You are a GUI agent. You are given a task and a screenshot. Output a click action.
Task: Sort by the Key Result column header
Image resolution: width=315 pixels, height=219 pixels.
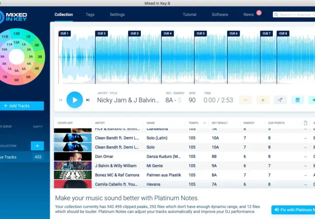click(x=220, y=123)
